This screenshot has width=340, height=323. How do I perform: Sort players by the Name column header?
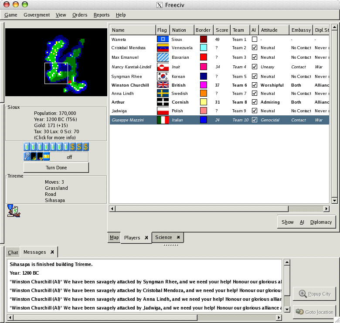pyautogui.click(x=133, y=30)
